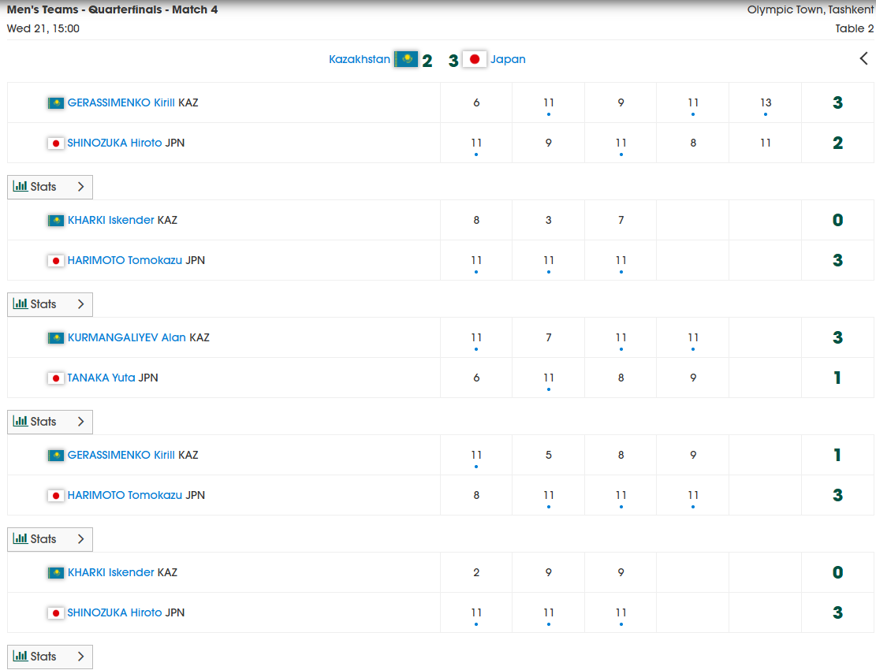The image size is (876, 670).
Task: Expand Stats below the GERASSIMENKO vs HARIMOTO match
Action: pos(50,539)
